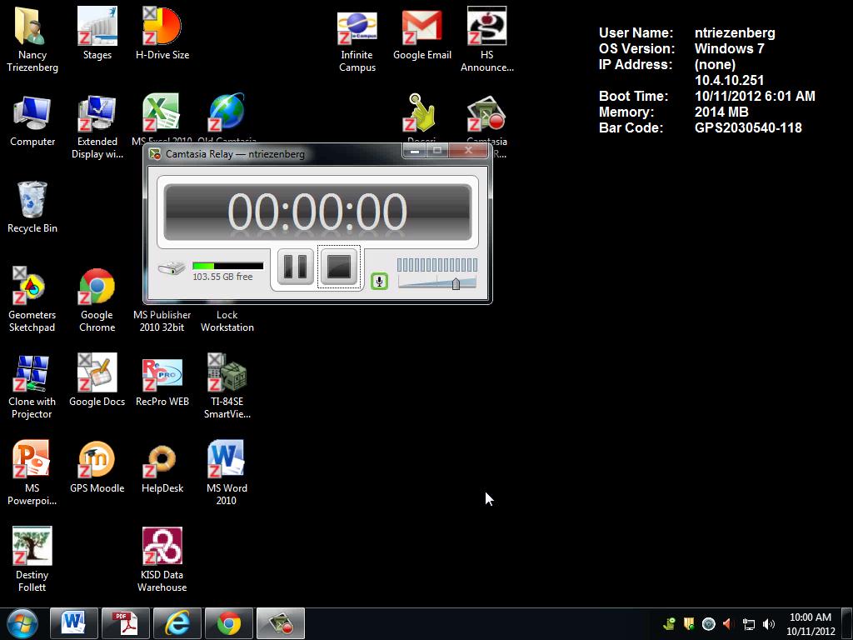Launch the MS Excel 2010 desktop icon
Screen dimensions: 853x640
click(x=162, y=113)
